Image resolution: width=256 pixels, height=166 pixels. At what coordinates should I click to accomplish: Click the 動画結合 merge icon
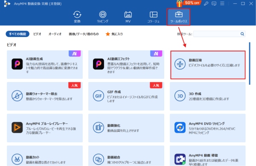pos(99,159)
